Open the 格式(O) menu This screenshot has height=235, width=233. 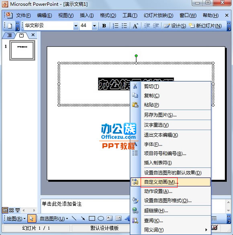pyautogui.click(x=108, y=15)
